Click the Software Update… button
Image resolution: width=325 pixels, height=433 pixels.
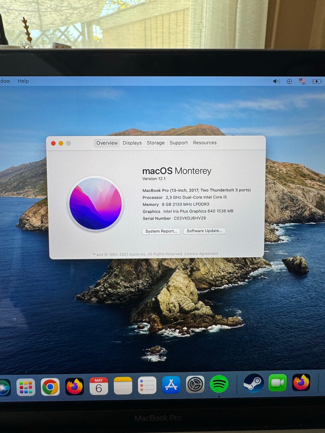[204, 231]
